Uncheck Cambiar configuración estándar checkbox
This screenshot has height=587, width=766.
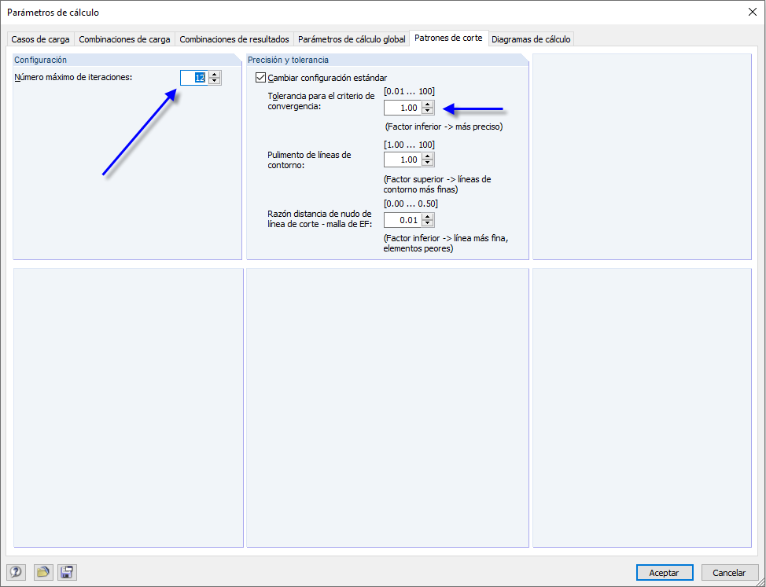click(261, 78)
